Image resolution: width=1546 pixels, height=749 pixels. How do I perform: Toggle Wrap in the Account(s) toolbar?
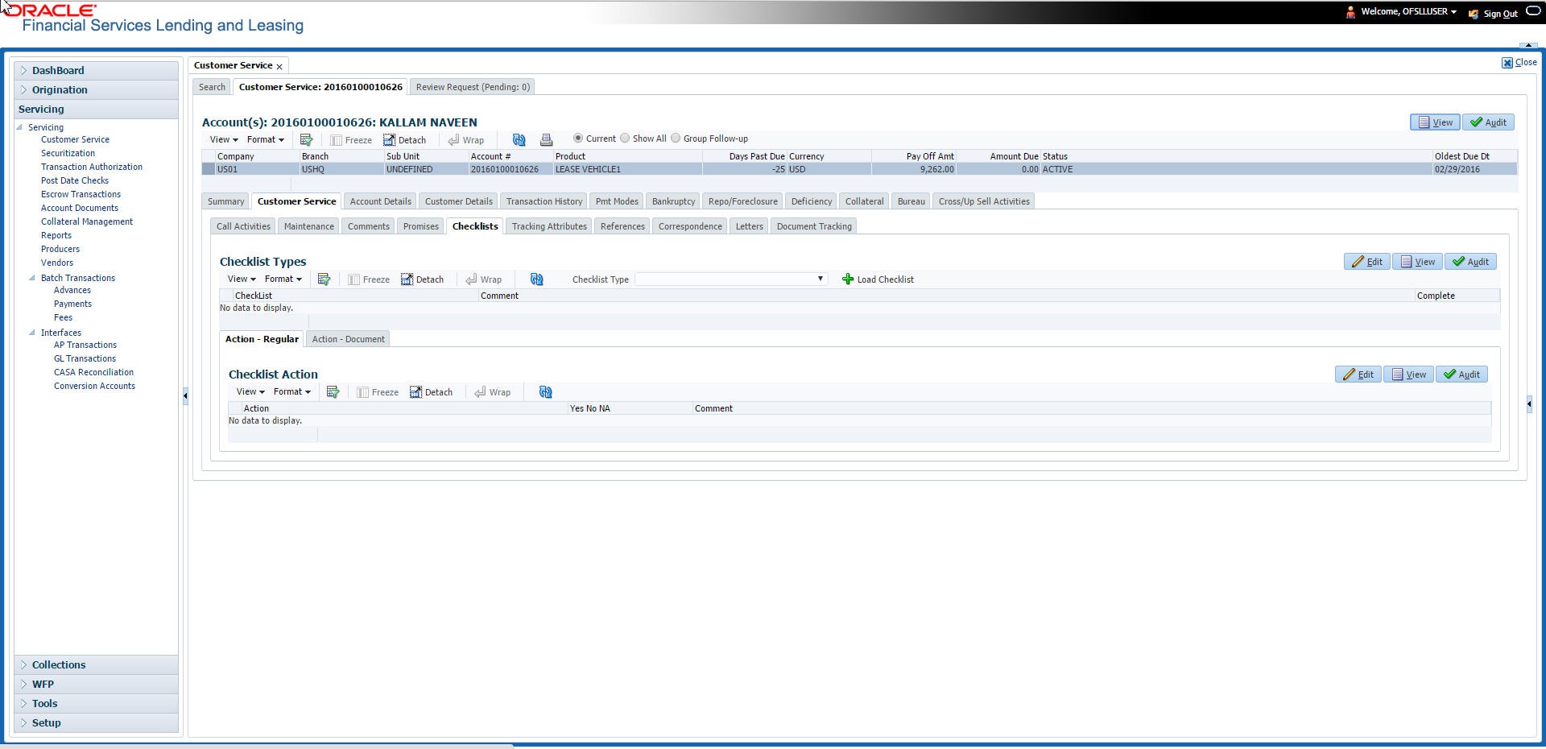(466, 140)
